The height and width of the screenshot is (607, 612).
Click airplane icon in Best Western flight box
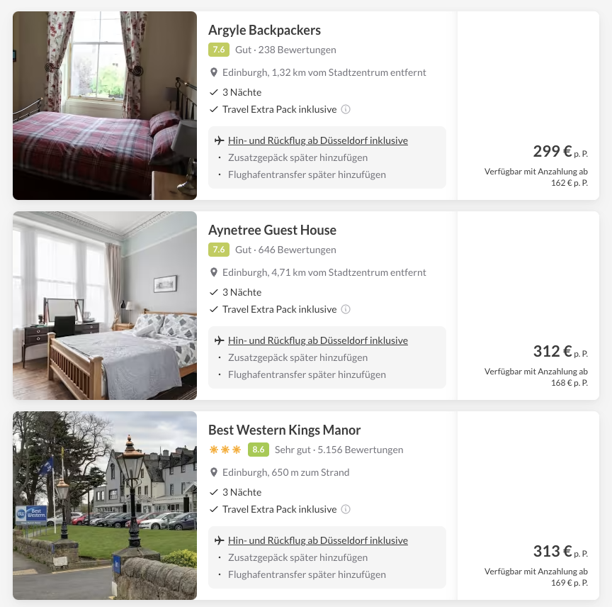click(220, 540)
